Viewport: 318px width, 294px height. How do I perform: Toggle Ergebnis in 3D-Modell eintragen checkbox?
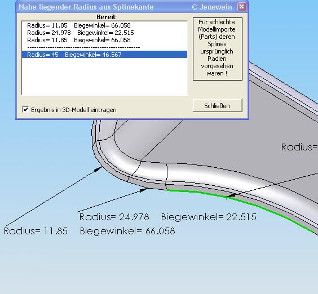[x=25, y=110]
